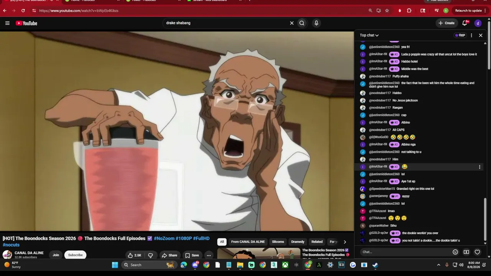Click username @ammjammy in chat

(x=378, y=196)
